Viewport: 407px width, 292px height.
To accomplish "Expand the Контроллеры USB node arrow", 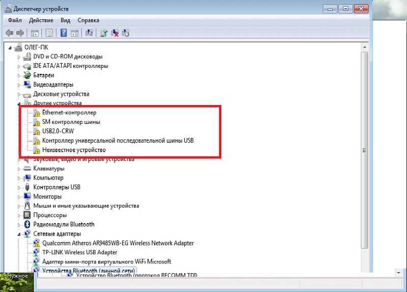I will 19,188.
